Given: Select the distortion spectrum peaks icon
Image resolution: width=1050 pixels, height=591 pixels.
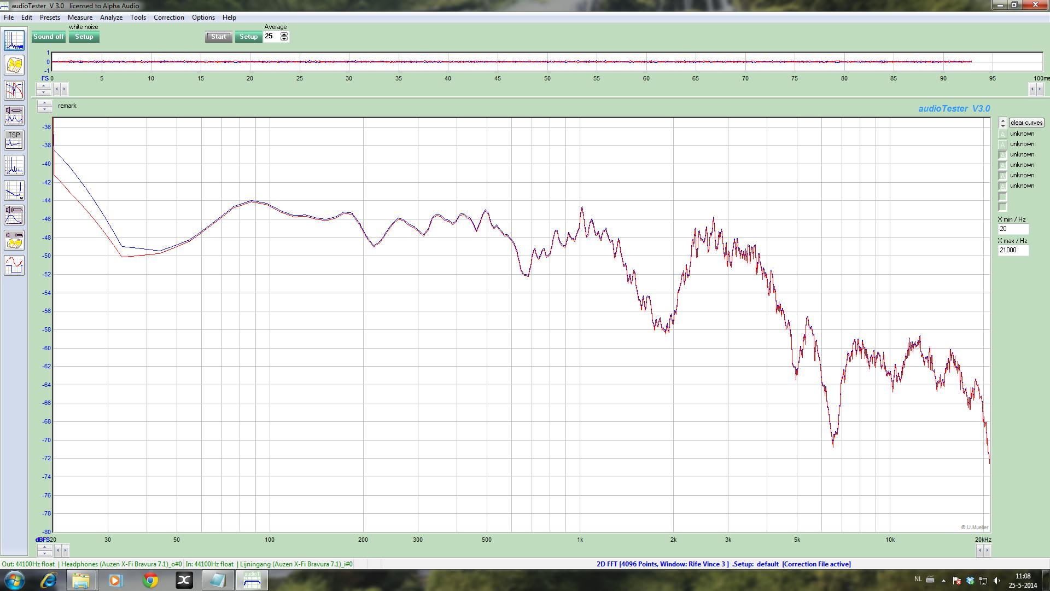Looking at the screenshot, I should point(14,165).
